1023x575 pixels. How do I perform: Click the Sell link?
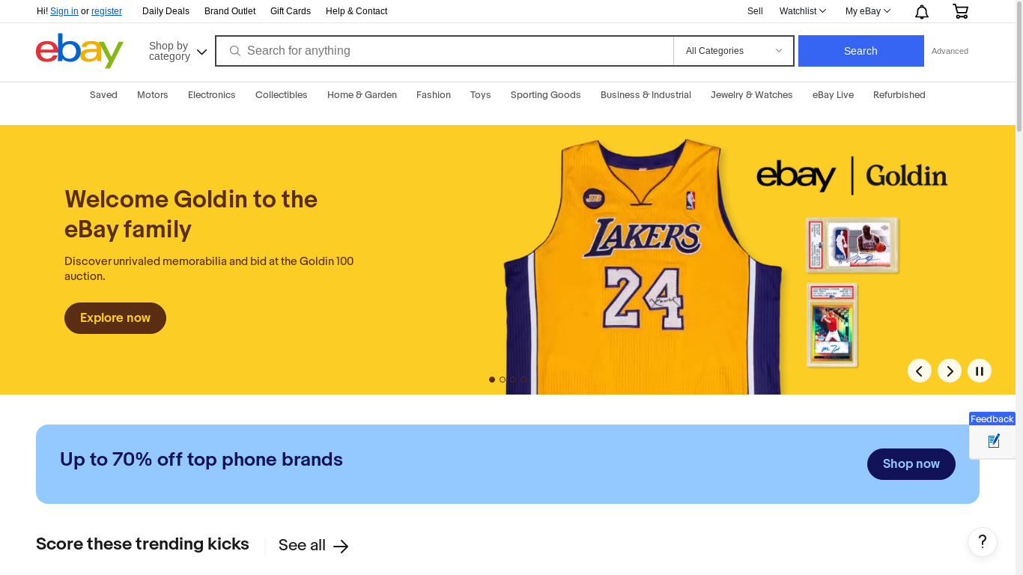(755, 11)
